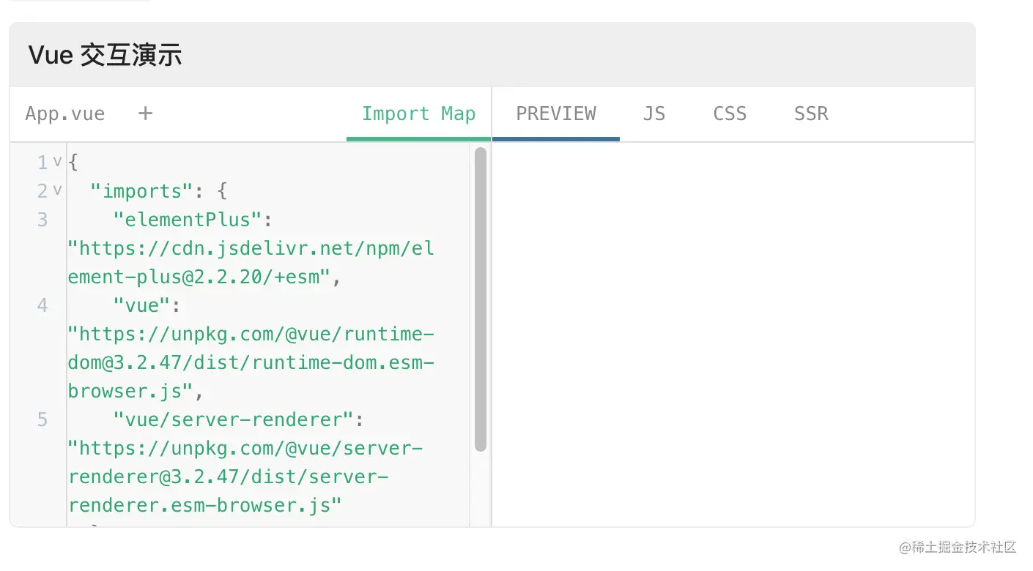Switch to the Import Map tab
Image resolution: width=1033 pixels, height=571 pixels.
pyautogui.click(x=418, y=114)
